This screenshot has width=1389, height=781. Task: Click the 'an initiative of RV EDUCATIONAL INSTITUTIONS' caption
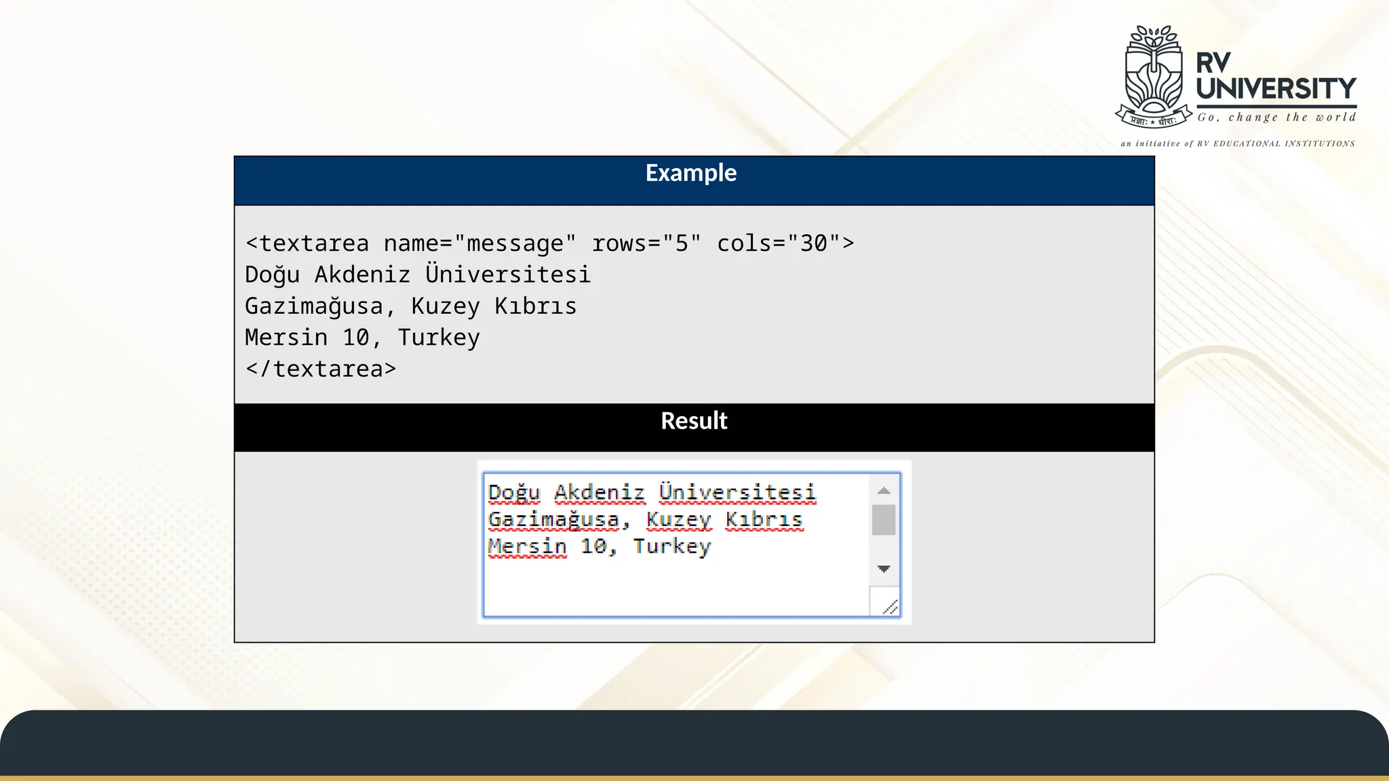1238,144
